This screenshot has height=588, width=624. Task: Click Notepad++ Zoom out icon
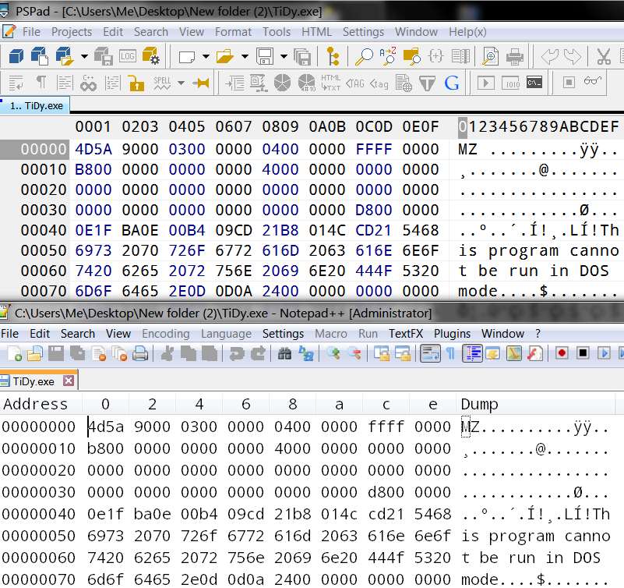354,353
